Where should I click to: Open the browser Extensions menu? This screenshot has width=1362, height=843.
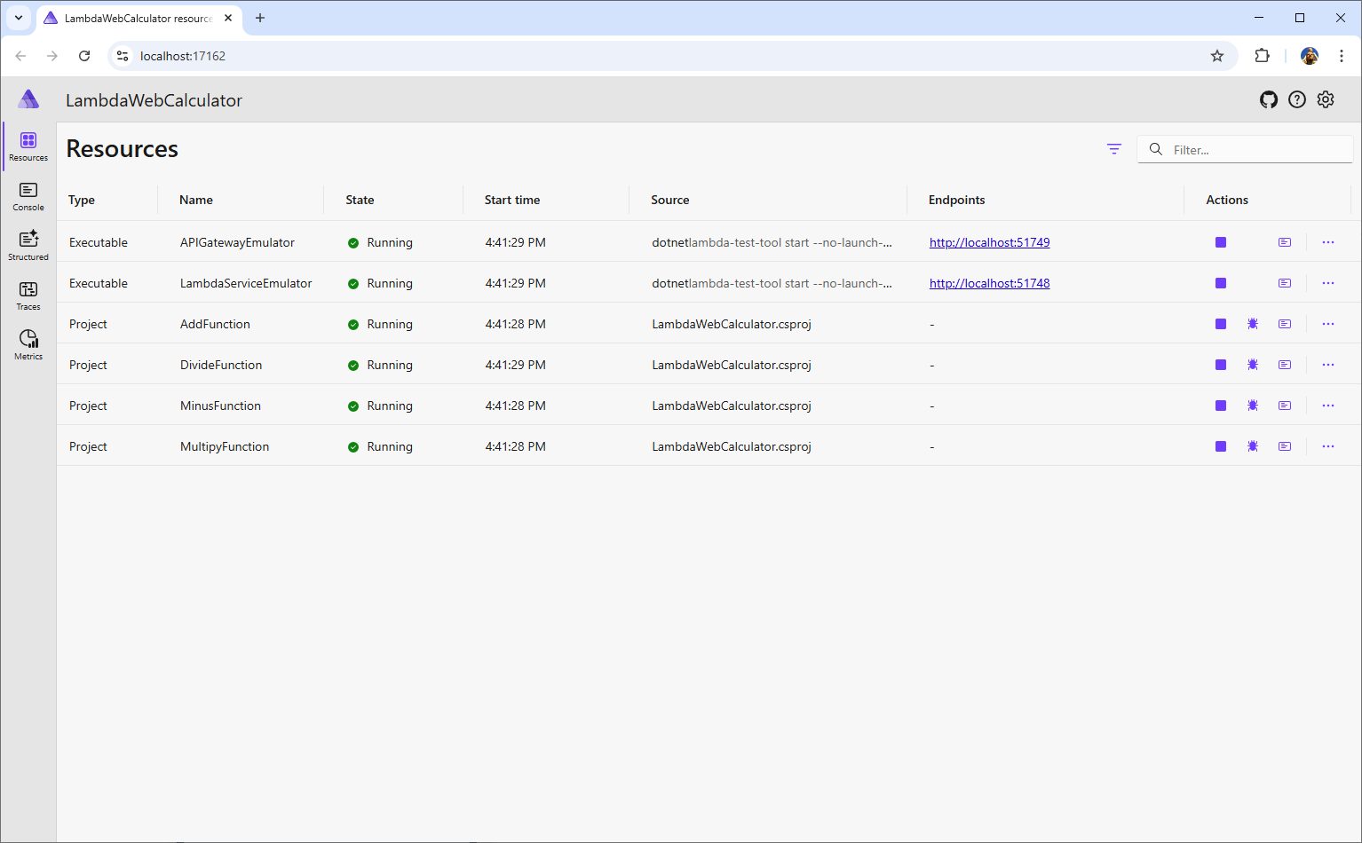pos(1262,56)
